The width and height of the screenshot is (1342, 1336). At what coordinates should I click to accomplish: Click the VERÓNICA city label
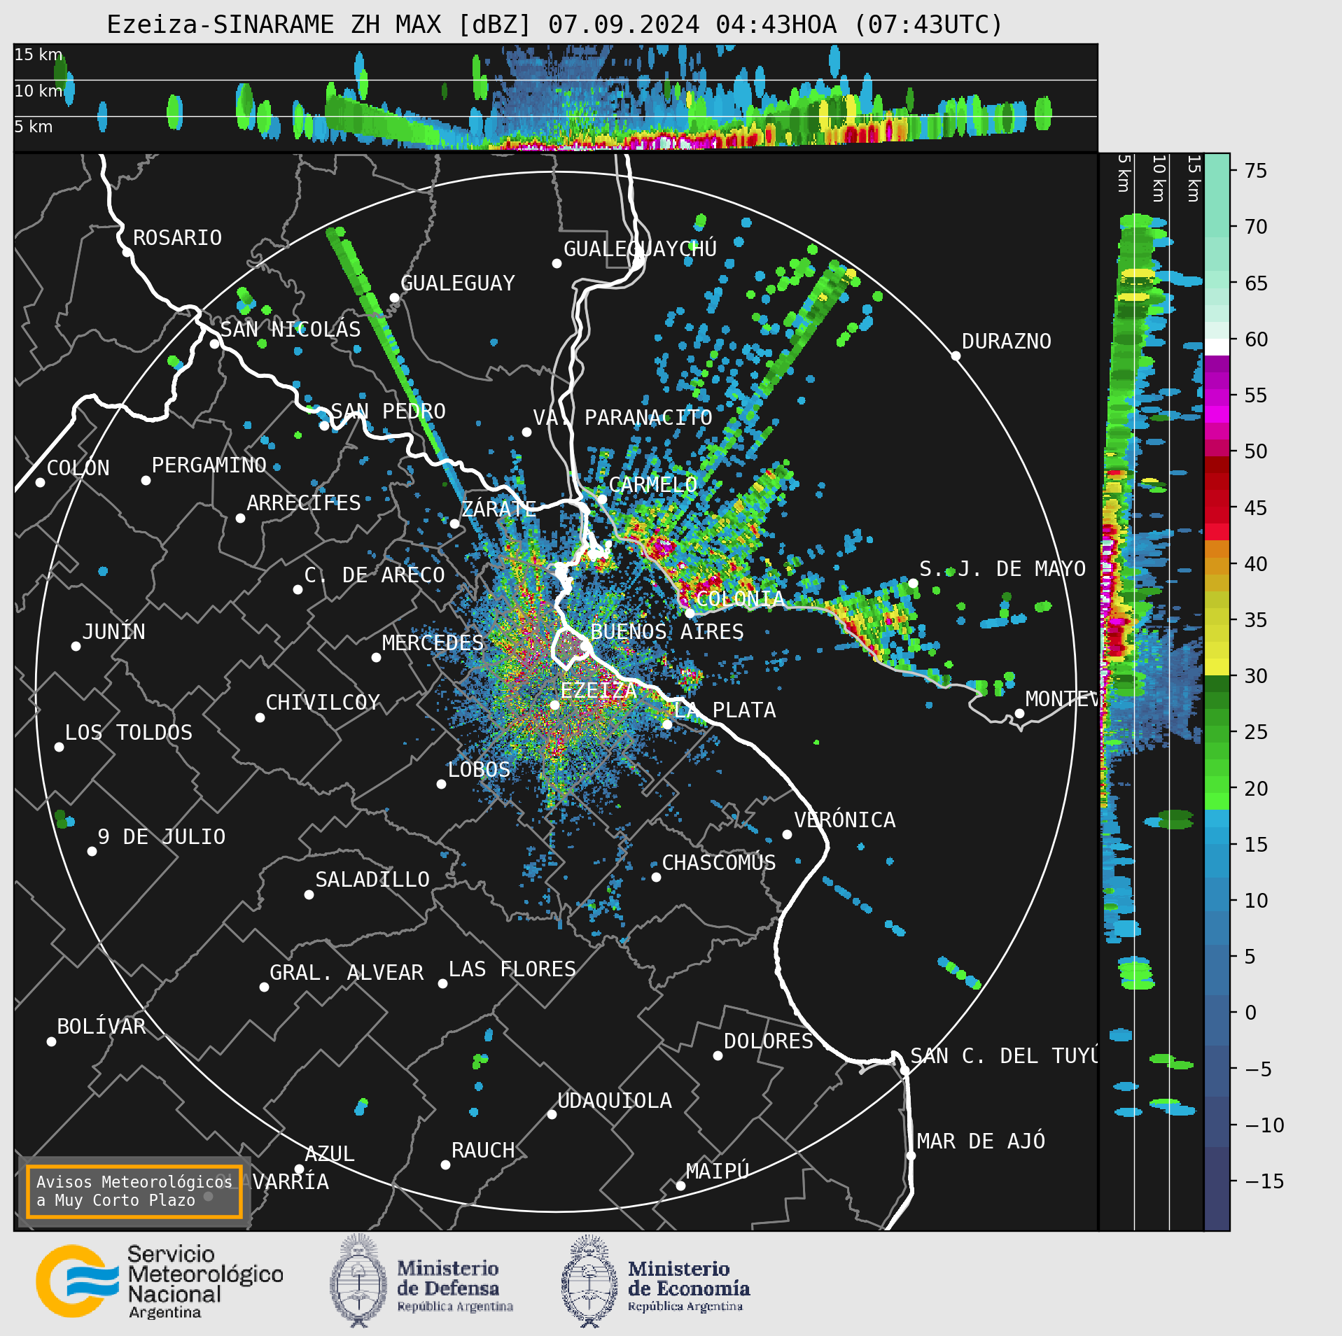(844, 820)
